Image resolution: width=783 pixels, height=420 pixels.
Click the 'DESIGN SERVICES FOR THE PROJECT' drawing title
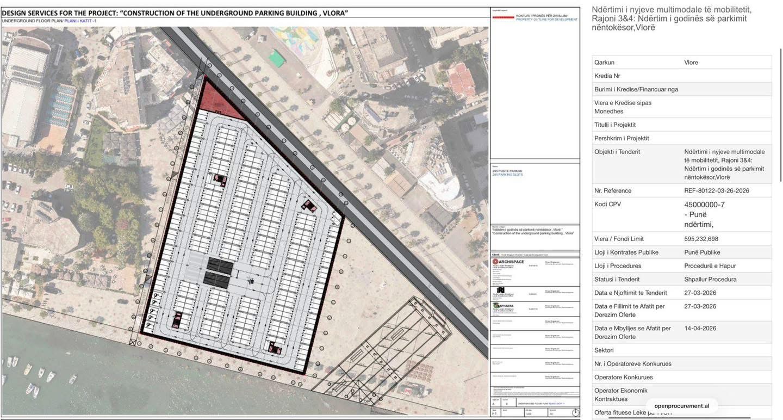pos(175,13)
